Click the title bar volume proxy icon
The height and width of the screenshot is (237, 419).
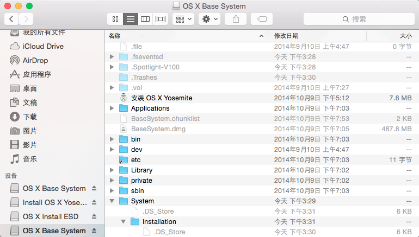(x=176, y=6)
